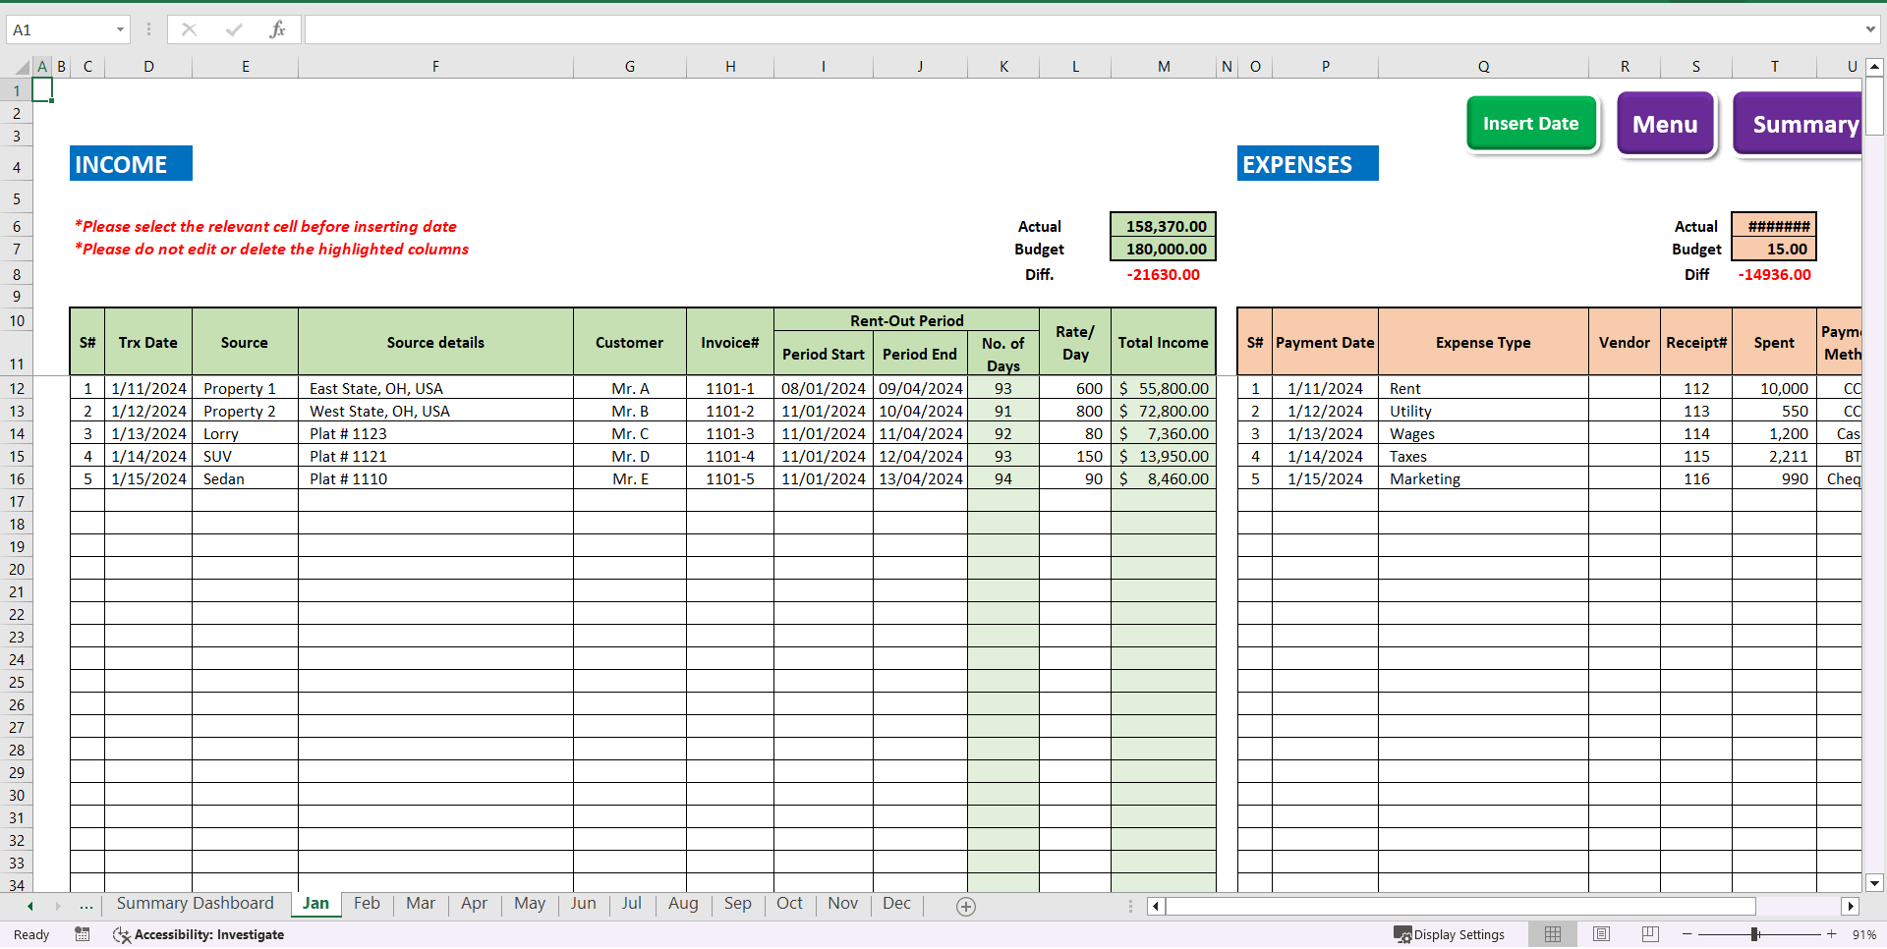The height and width of the screenshot is (949, 1887).
Task: Select column F header
Action: click(x=435, y=67)
